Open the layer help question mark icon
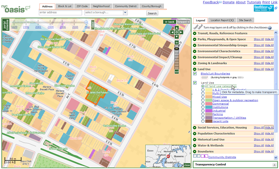The height and width of the screenshot is (169, 279). pos(270,28)
